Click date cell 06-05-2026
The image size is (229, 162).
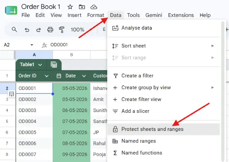tap(72, 111)
